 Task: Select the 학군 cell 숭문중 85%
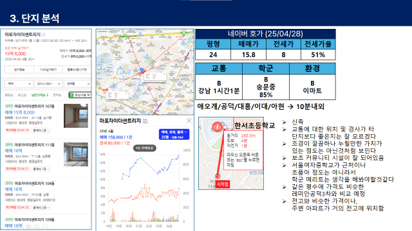pos(266,87)
